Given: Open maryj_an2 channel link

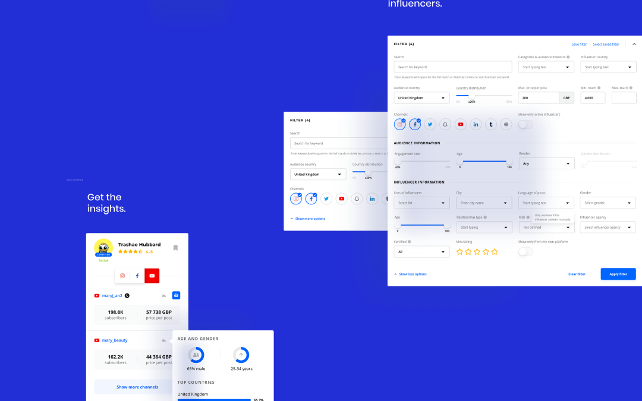Looking at the screenshot, I should point(112,295).
